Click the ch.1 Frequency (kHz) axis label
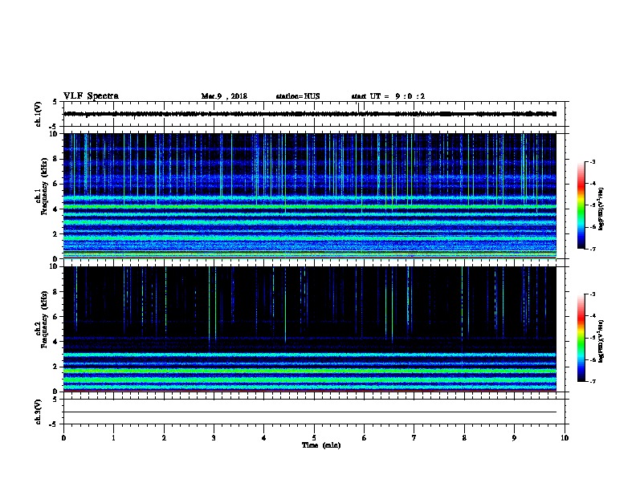 pos(43,187)
